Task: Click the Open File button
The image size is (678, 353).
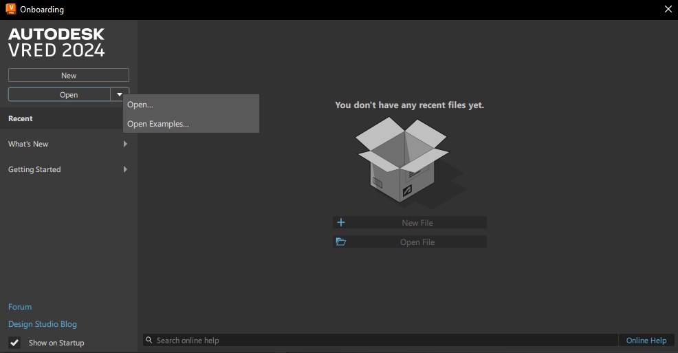Action: tap(409, 242)
